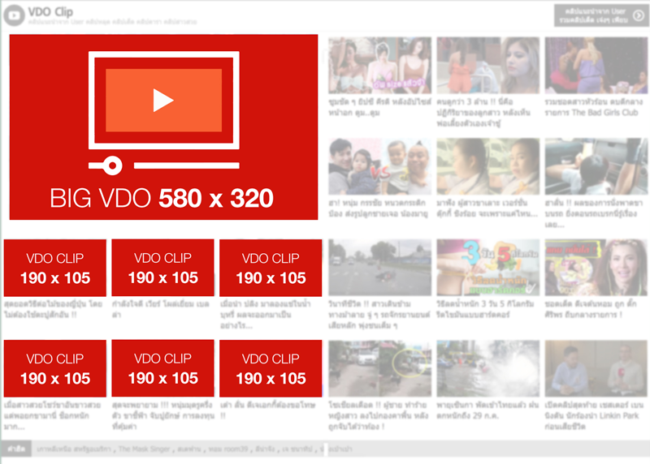Open The Bad Girls Club video thumbnail
This screenshot has width=650, height=464.
tap(596, 65)
